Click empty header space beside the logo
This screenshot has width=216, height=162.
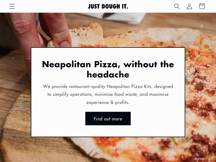[x=55, y=6]
